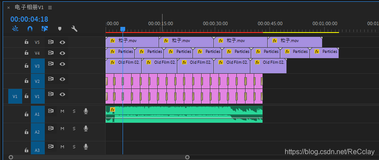Image resolution: width=379 pixels, height=160 pixels.
Task: Close the 电子相册V1 sequence tab
Action: click(x=8, y=8)
